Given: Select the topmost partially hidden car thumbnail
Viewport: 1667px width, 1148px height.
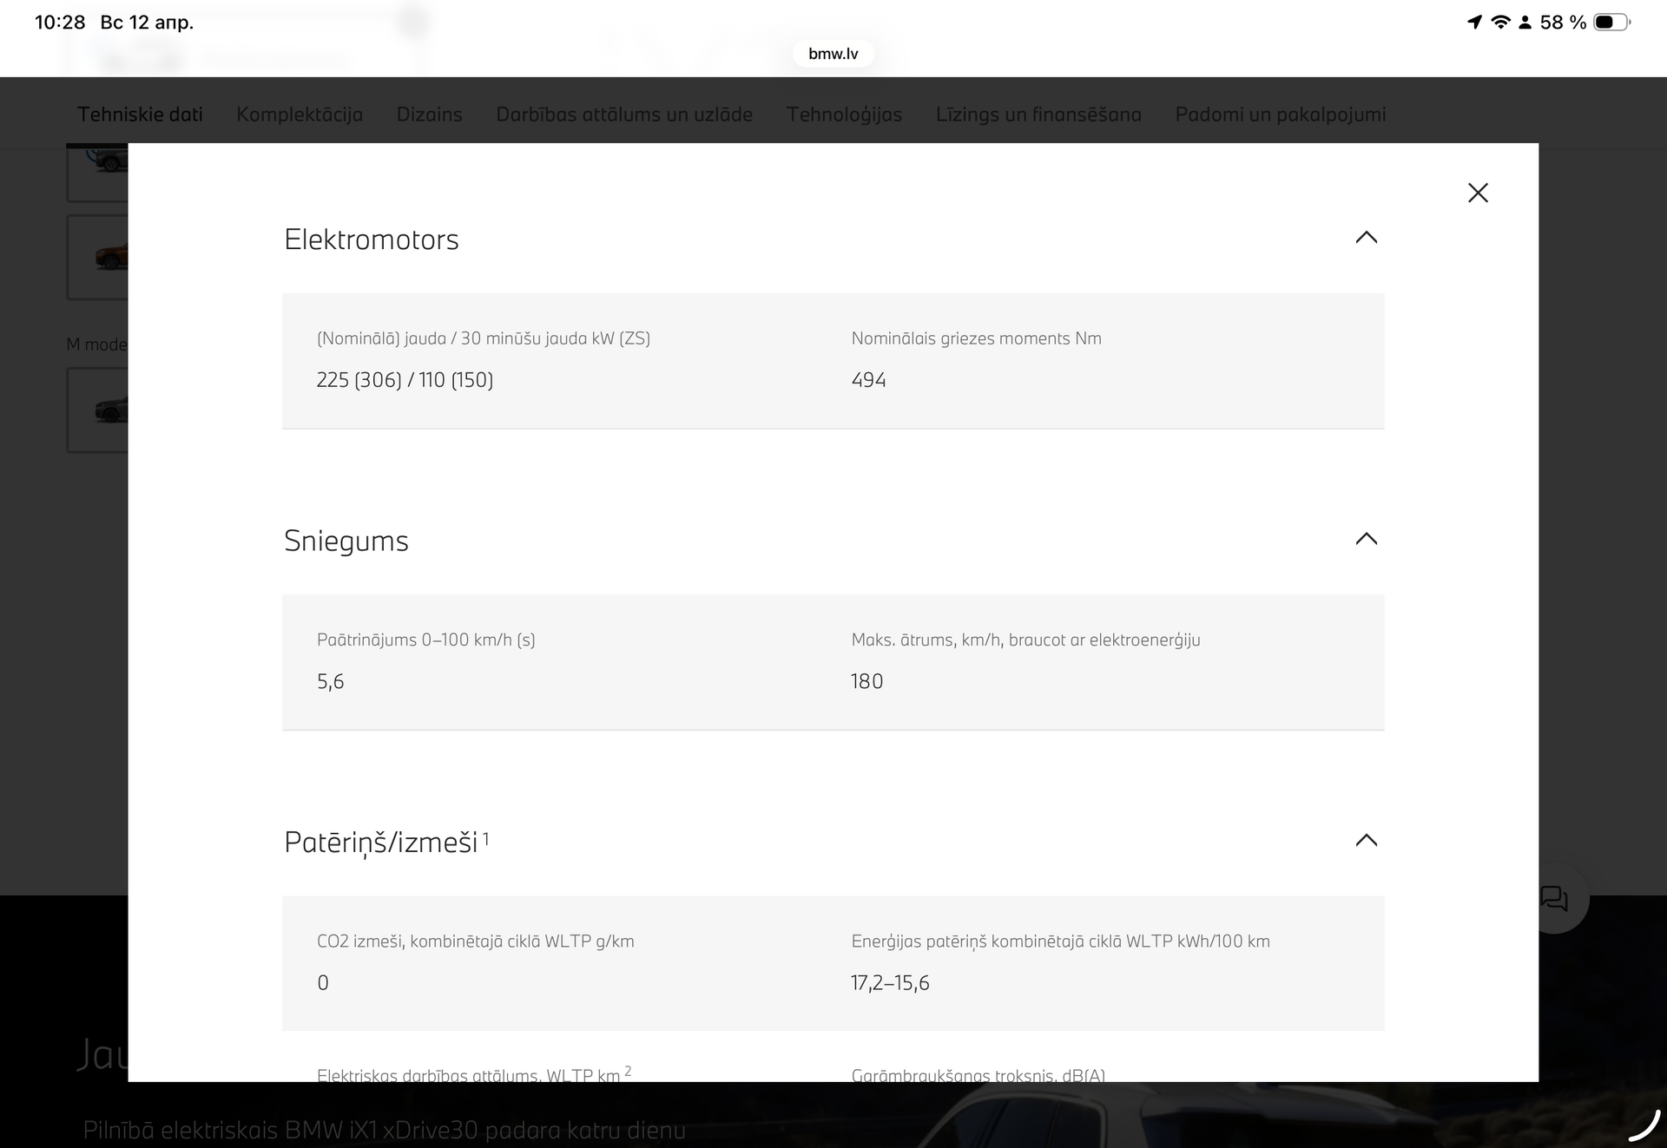Looking at the screenshot, I should point(98,172).
